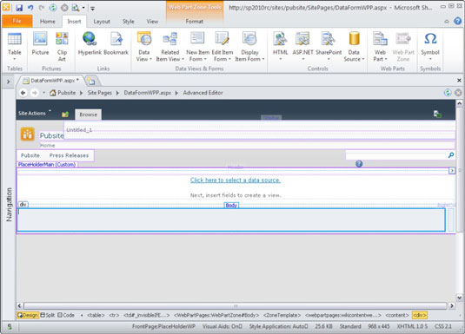The image size is (465, 334).
Task: Refresh page using address bar icon
Action: (x=448, y=93)
